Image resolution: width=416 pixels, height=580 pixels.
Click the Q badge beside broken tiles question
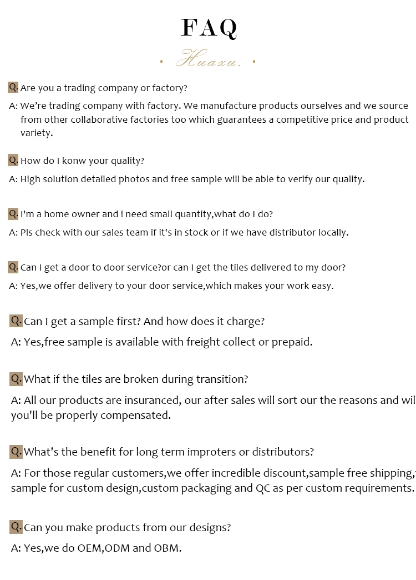(16, 379)
